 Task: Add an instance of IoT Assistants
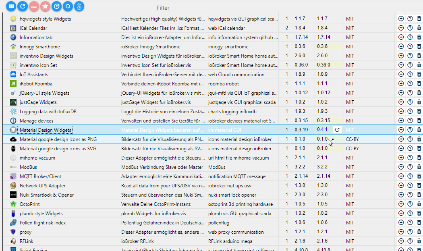(x=401, y=74)
